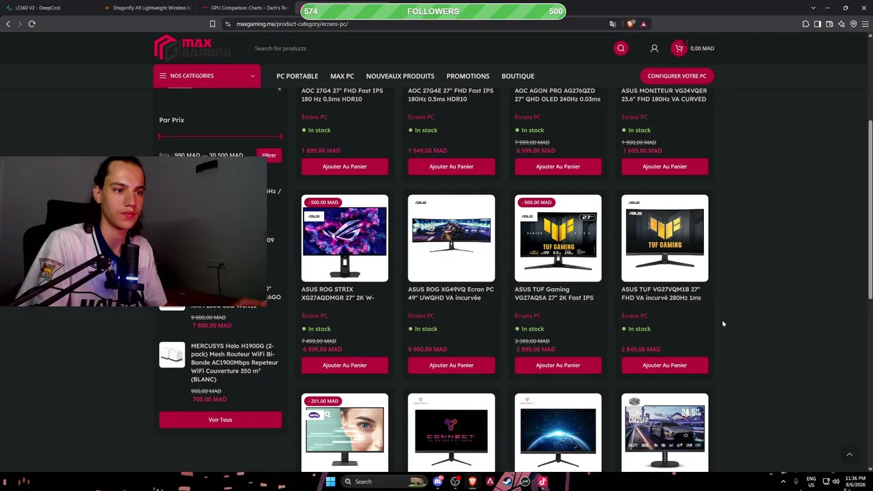Add AOC 27G4E 1 949 MAD to cart
873x491 pixels.
452,166
